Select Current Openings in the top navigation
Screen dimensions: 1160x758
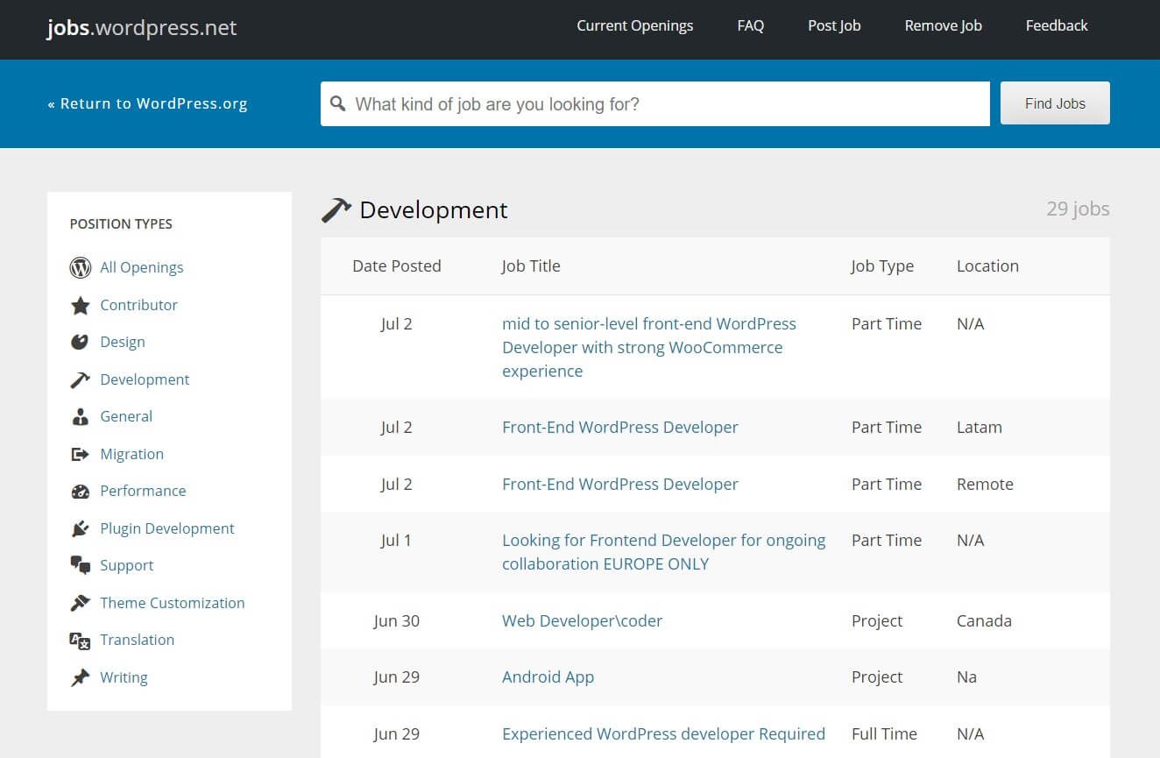point(634,25)
